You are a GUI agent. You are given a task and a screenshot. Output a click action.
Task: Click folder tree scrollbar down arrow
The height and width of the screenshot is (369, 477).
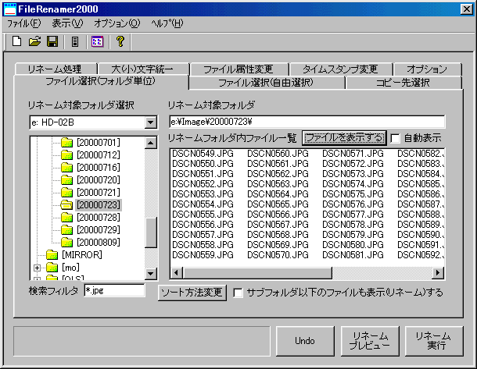[x=151, y=274]
